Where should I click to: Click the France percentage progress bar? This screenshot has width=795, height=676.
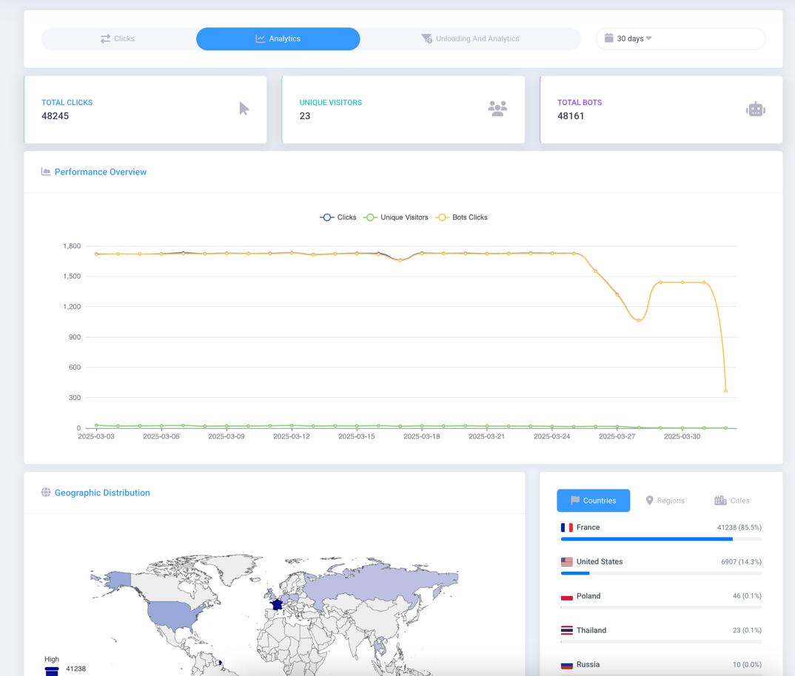tap(661, 539)
